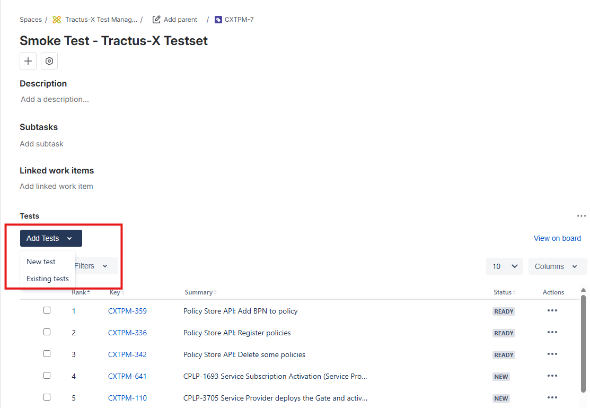
Task: Click READY status of CXTPM-342
Action: (x=504, y=355)
